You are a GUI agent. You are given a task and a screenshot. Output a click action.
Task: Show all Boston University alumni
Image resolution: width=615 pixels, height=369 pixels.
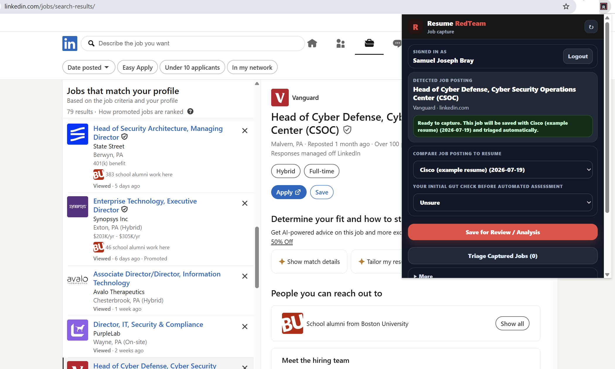[512, 324]
